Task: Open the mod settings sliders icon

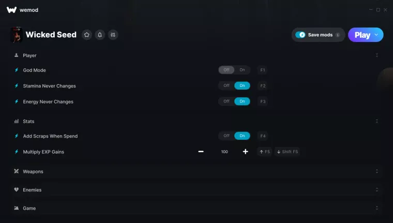Action: click(x=113, y=35)
